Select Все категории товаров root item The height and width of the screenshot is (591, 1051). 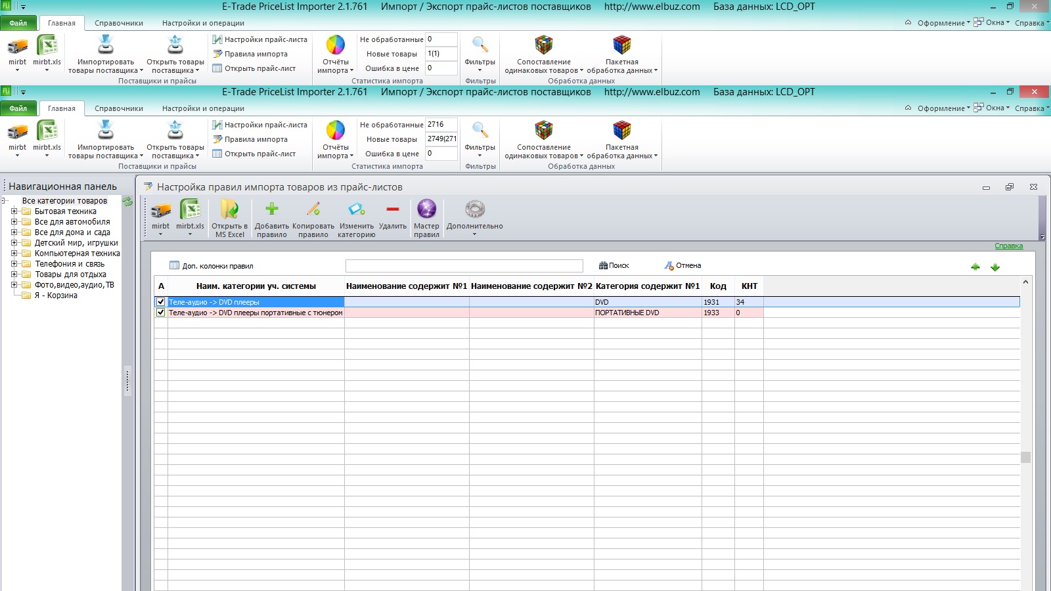[64, 201]
